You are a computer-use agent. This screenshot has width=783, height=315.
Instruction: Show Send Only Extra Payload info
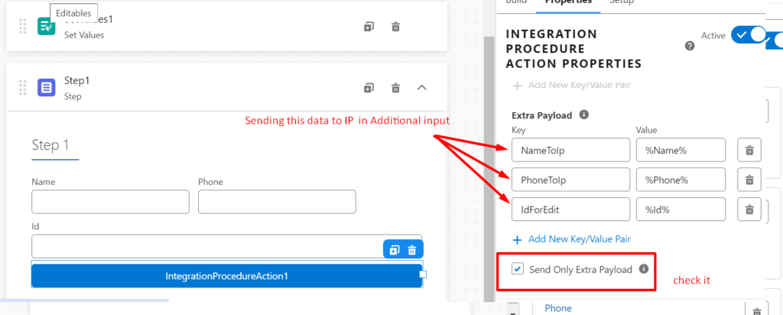pyautogui.click(x=644, y=269)
